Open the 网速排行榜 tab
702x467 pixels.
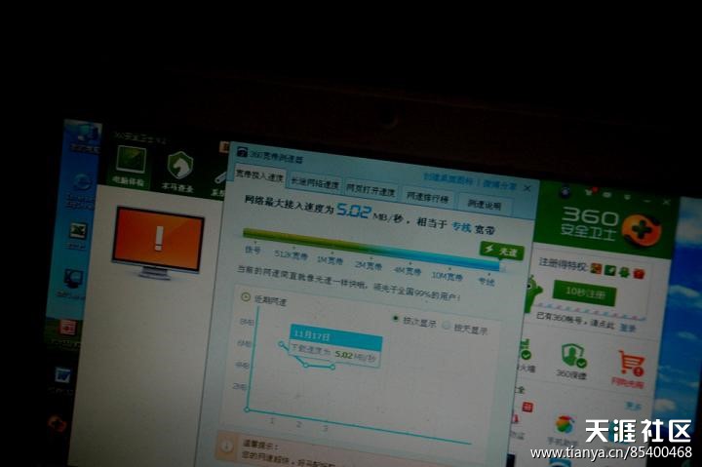click(427, 198)
